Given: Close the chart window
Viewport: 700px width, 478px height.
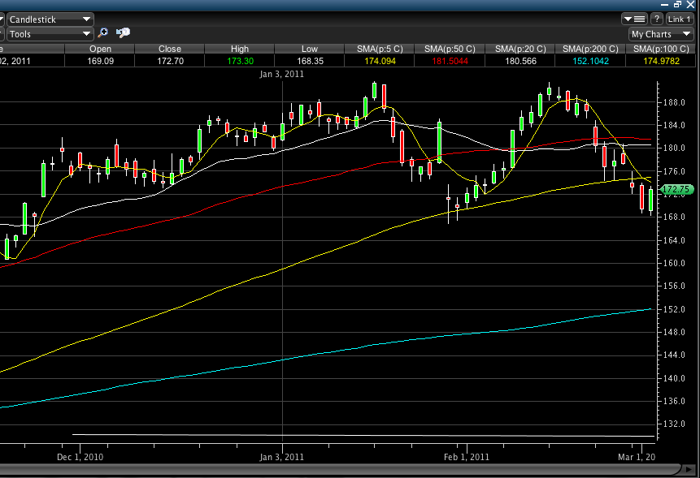Looking at the screenshot, I should pyautogui.click(x=691, y=4).
